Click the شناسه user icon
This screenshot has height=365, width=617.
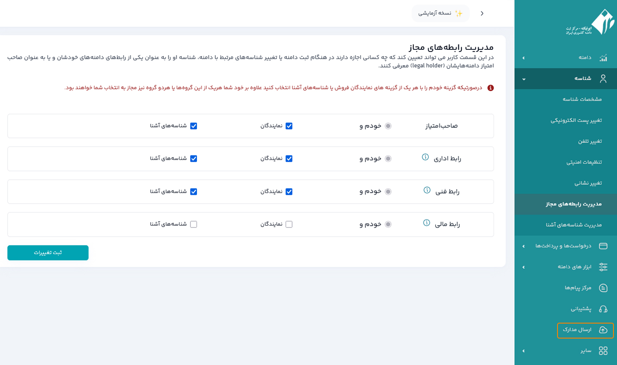pos(603,78)
